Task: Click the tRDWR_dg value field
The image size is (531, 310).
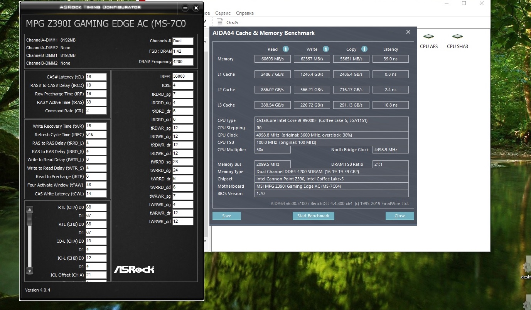Action: click(x=183, y=137)
